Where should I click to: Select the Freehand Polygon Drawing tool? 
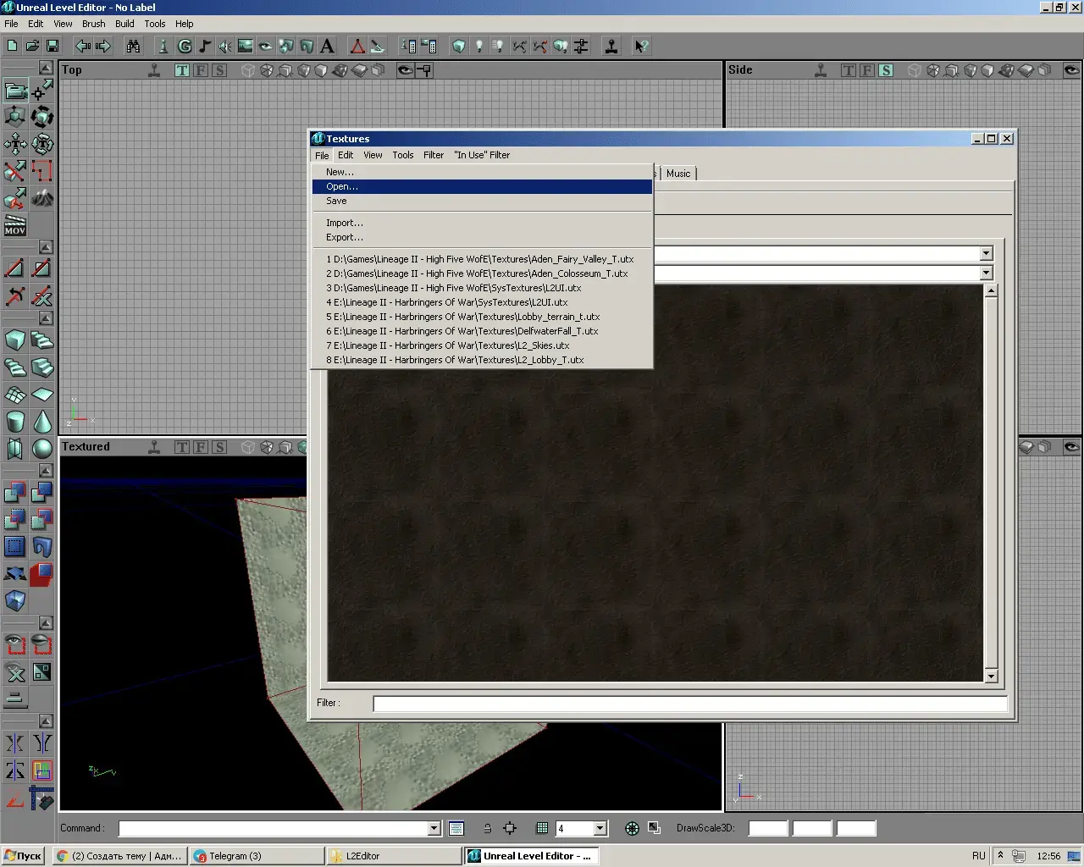click(42, 171)
